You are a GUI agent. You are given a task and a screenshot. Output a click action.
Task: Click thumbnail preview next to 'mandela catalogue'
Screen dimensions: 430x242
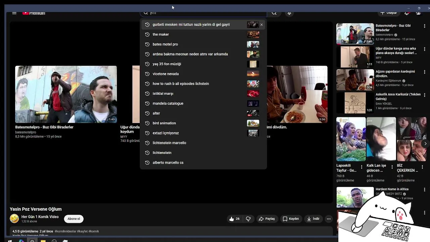coord(253,104)
